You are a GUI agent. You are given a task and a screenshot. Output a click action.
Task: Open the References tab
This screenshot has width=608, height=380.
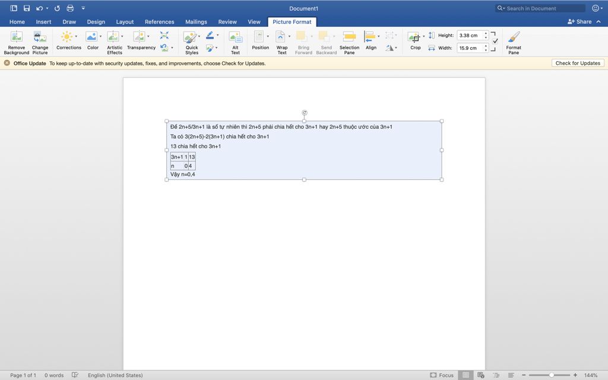pos(159,22)
